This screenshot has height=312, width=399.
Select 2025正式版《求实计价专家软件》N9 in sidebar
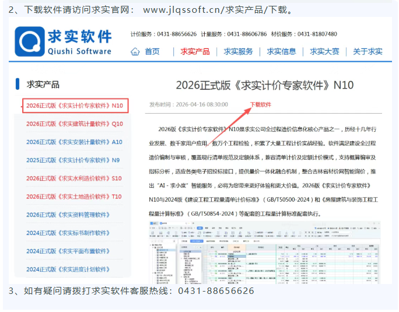[x=73, y=160]
